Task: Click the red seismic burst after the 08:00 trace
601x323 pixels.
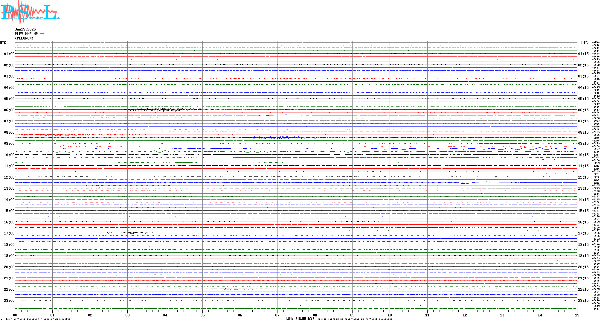Action: tap(54, 135)
